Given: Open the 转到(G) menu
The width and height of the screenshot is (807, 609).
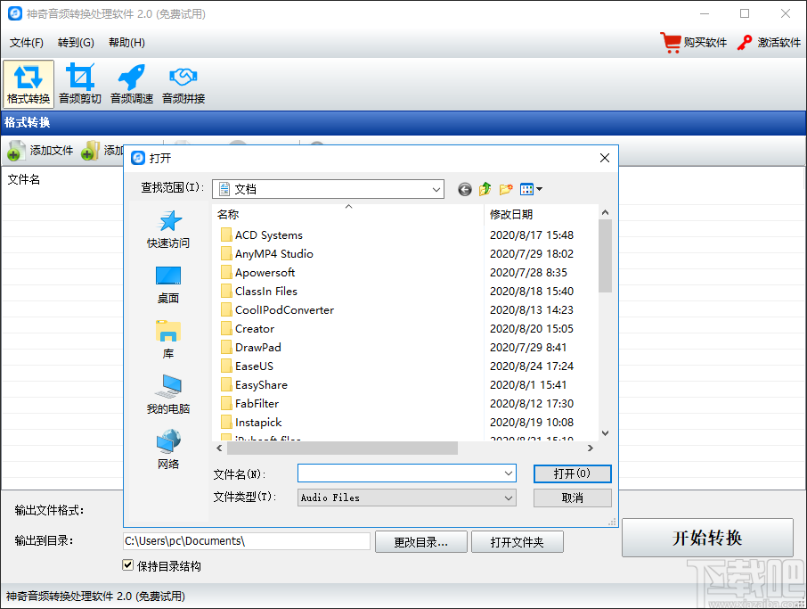Looking at the screenshot, I should [76, 43].
